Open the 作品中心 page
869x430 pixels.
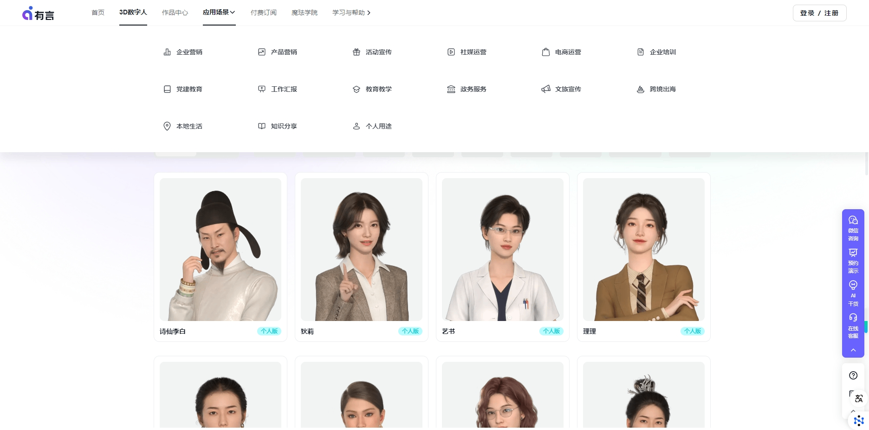[x=175, y=13]
